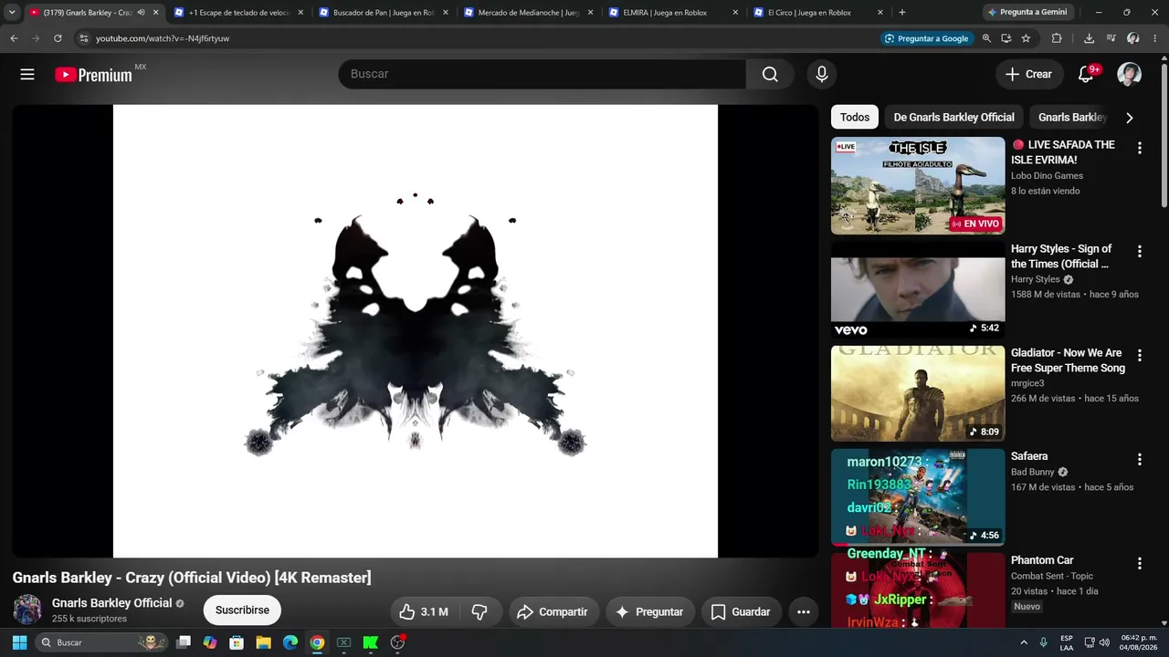
Task: Open the Gnarls Barkley Official channel link
Action: [111, 603]
